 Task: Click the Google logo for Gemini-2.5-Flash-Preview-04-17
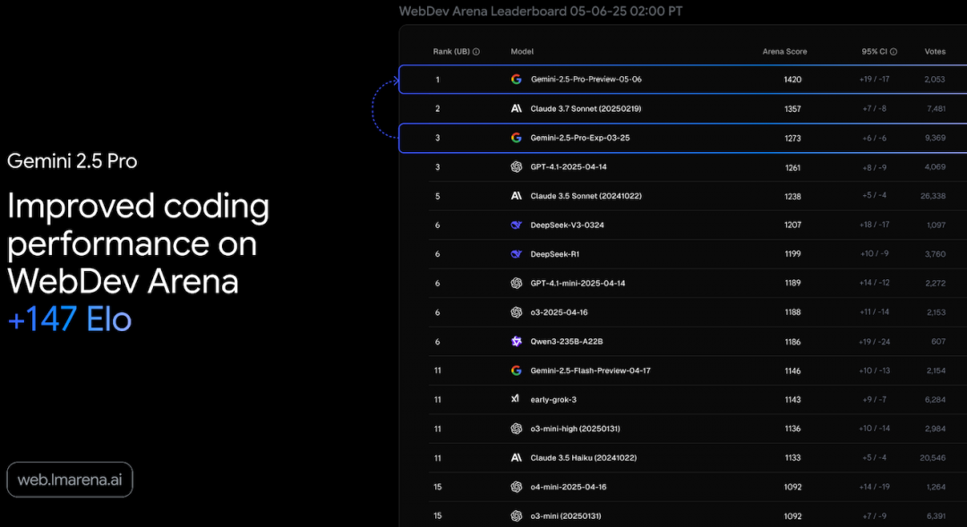click(x=517, y=370)
